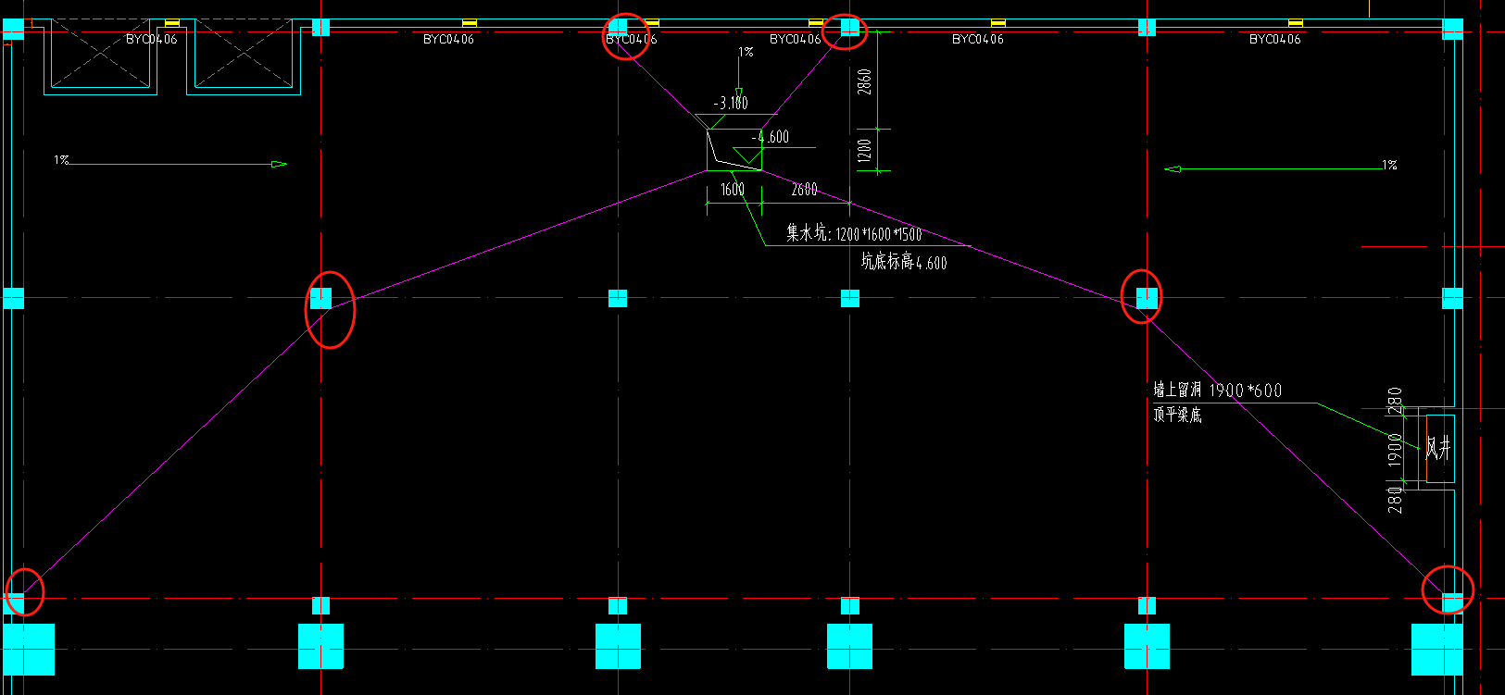Click the 顶平梁底 text line
1505x695 pixels.
click(1178, 415)
